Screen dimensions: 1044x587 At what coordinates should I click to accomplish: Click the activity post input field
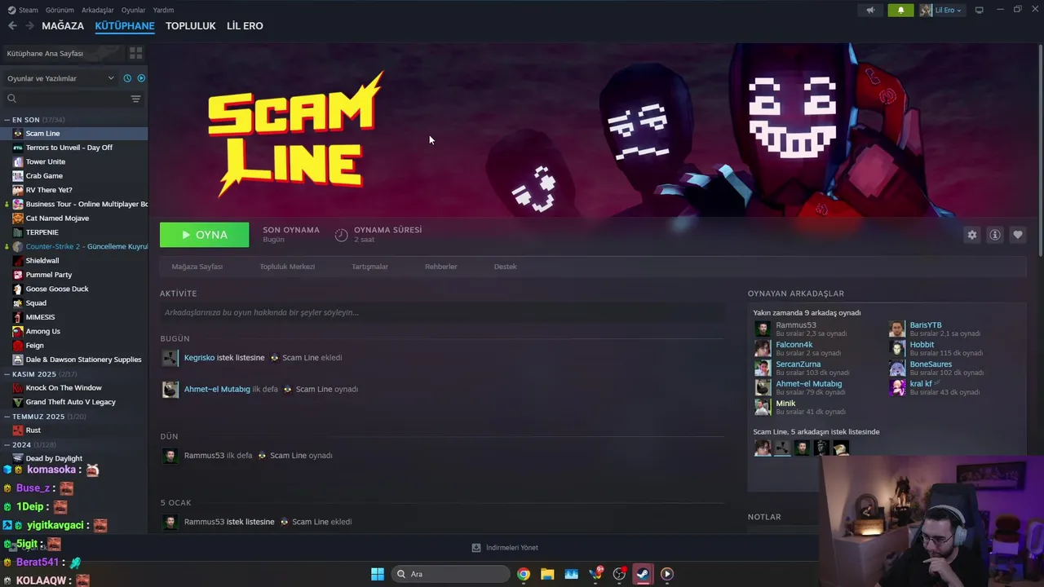click(442, 312)
